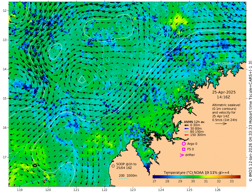Click the black circle marker near 119.5E 17.3S
Viewport: 252px width, 195px height.
pos(35,165)
